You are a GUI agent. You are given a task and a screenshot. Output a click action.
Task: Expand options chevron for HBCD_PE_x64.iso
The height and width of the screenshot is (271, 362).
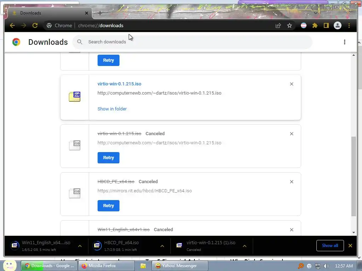[x=162, y=246]
